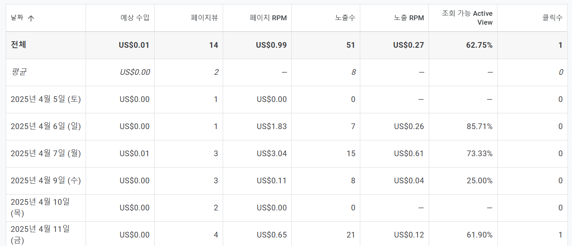Select the 2025년 4월 7일 (월) row
This screenshot has height=246, width=572.
(46, 153)
